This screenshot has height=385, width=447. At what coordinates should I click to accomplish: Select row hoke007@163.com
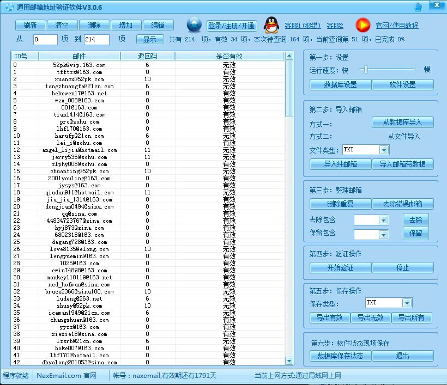[148, 348]
